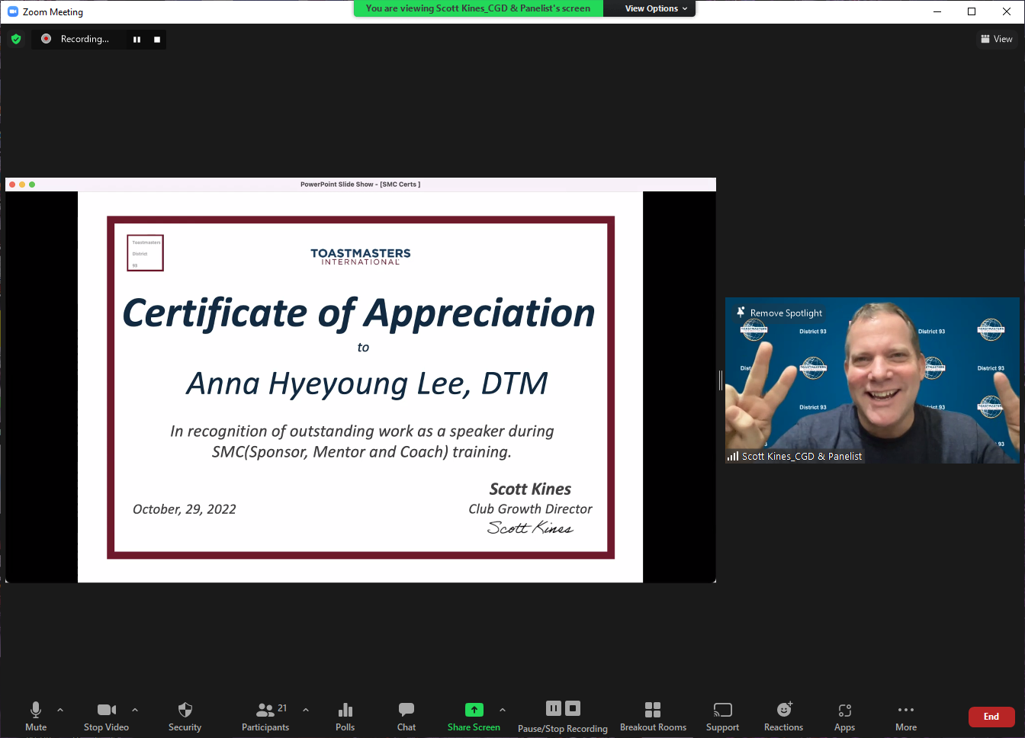Stop recording in bottom toolbar
This screenshot has height=738, width=1025.
point(573,708)
